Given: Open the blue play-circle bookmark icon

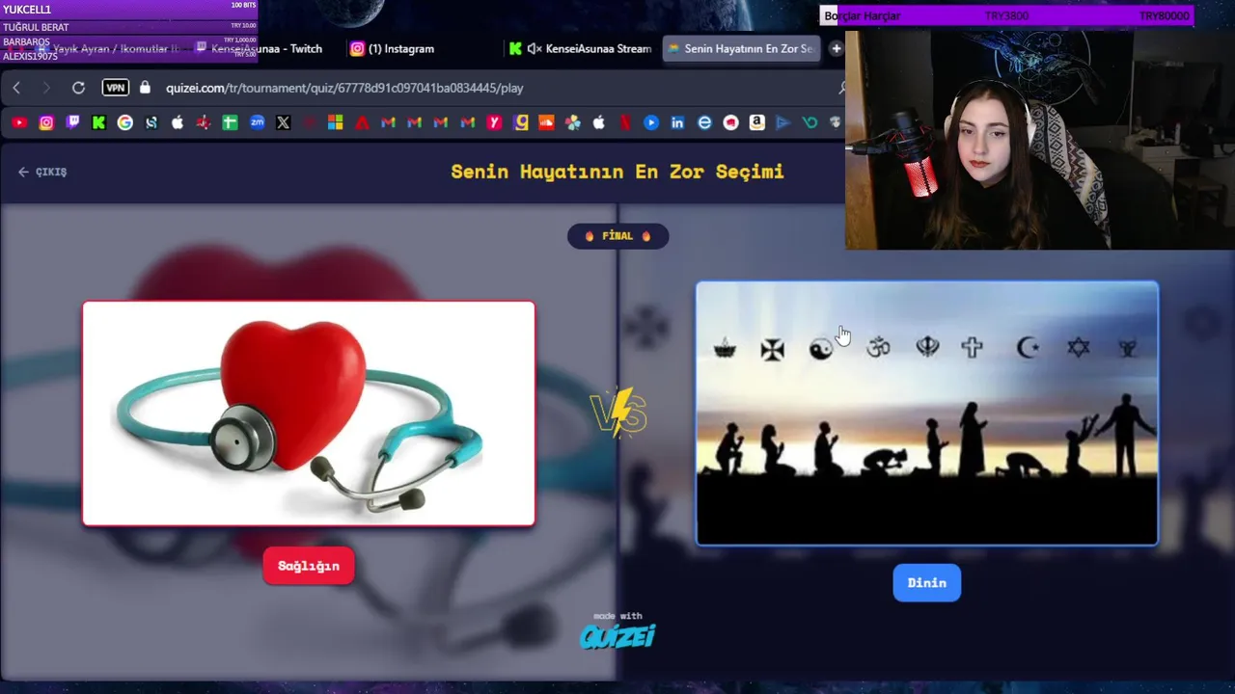Looking at the screenshot, I should [x=651, y=122].
